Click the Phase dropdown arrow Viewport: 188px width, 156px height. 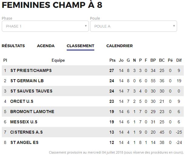tap(86, 26)
